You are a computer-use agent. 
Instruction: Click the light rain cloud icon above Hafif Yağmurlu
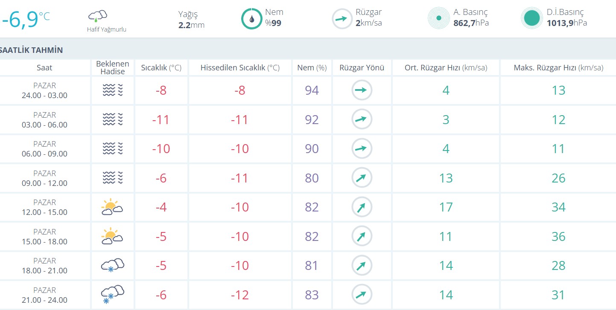coord(97,16)
